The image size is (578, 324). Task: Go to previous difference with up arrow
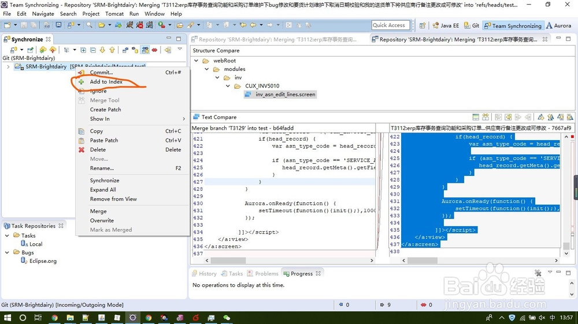tap(112, 50)
